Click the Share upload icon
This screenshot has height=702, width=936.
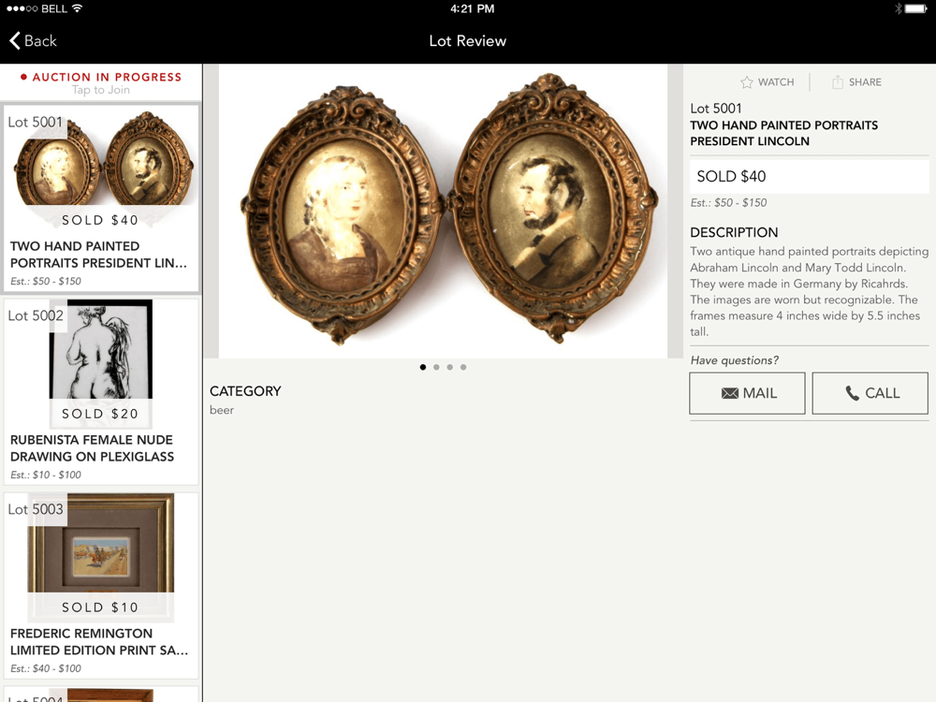click(838, 82)
